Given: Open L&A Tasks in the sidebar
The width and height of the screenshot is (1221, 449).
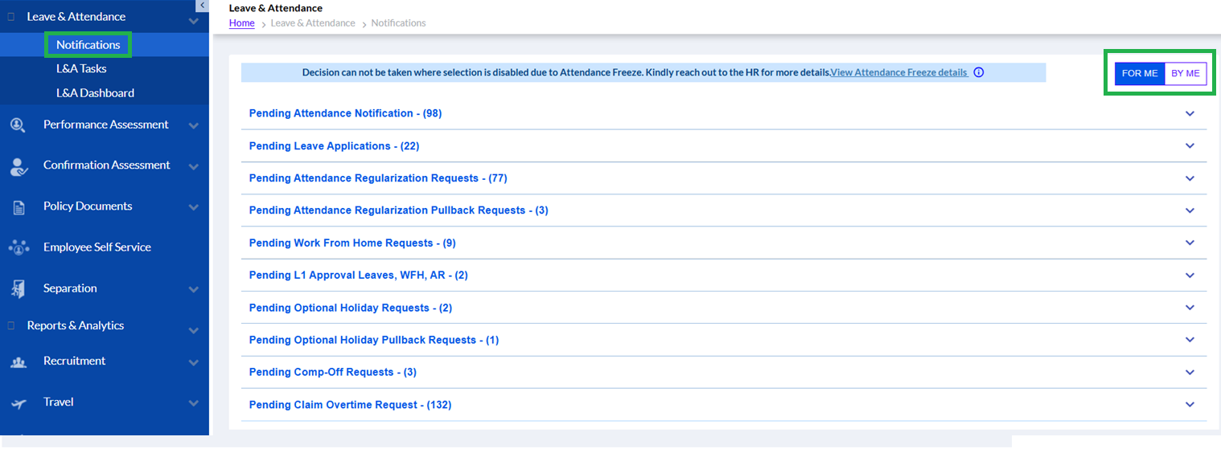Looking at the screenshot, I should [x=81, y=69].
